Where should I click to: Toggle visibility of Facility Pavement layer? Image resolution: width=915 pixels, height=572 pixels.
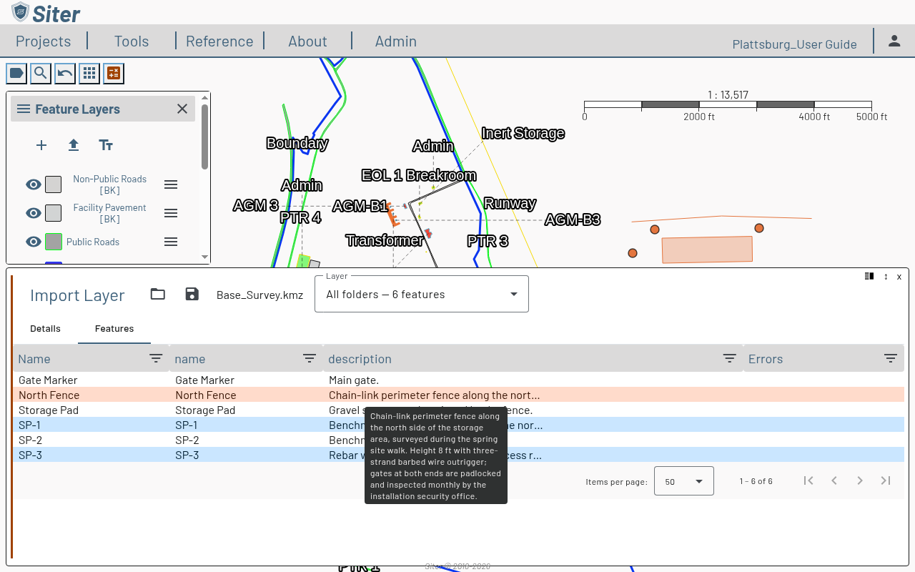point(34,213)
